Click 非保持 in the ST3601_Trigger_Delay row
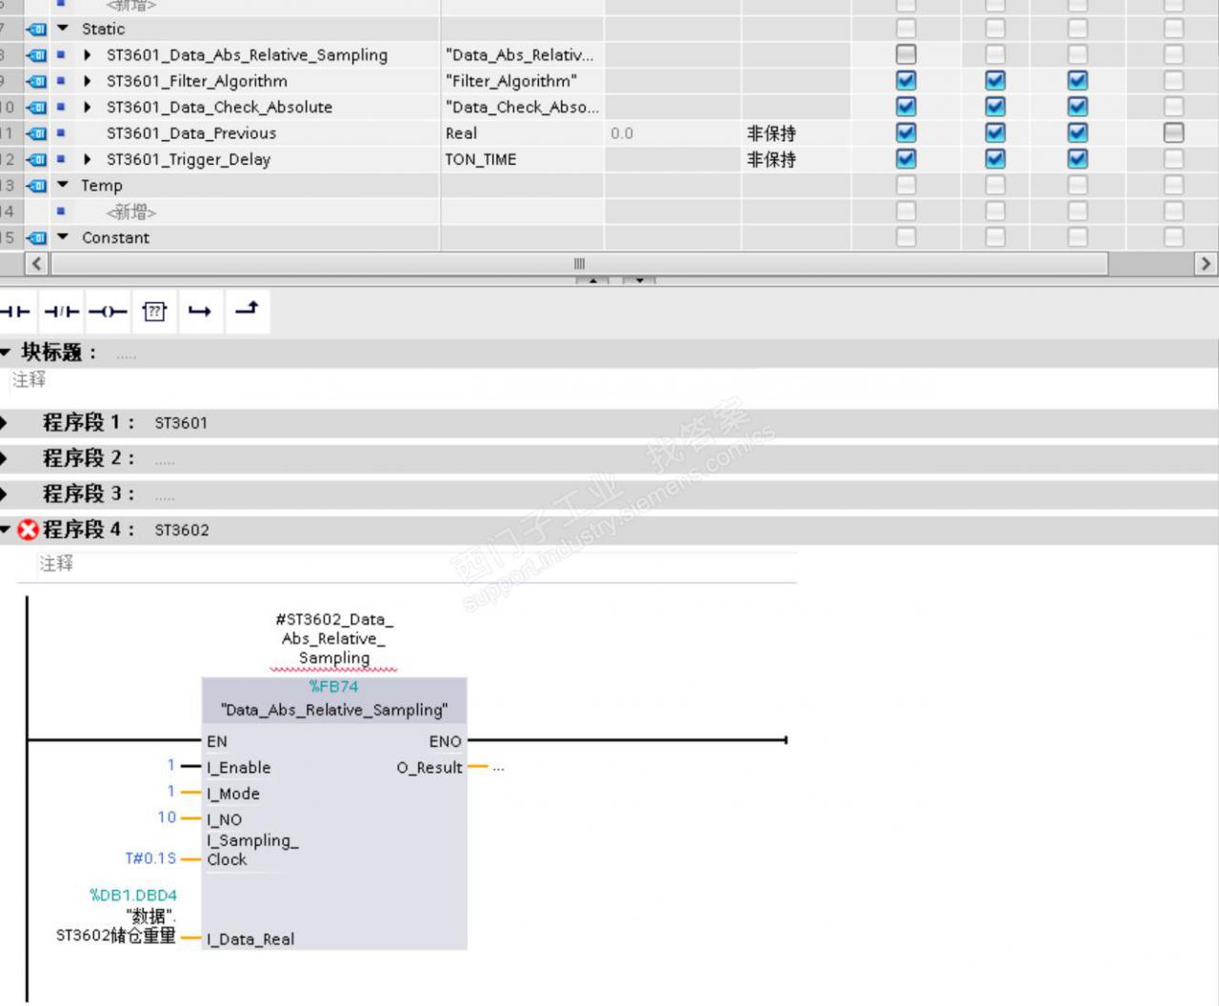Viewport: 1219px width, 1006px height. point(771,160)
